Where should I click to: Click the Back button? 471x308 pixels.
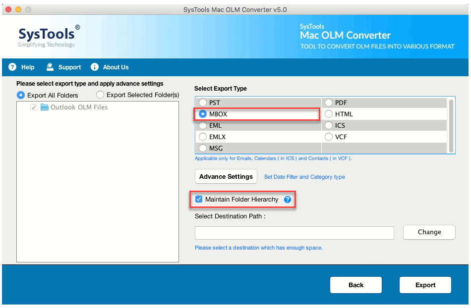pyautogui.click(x=356, y=285)
